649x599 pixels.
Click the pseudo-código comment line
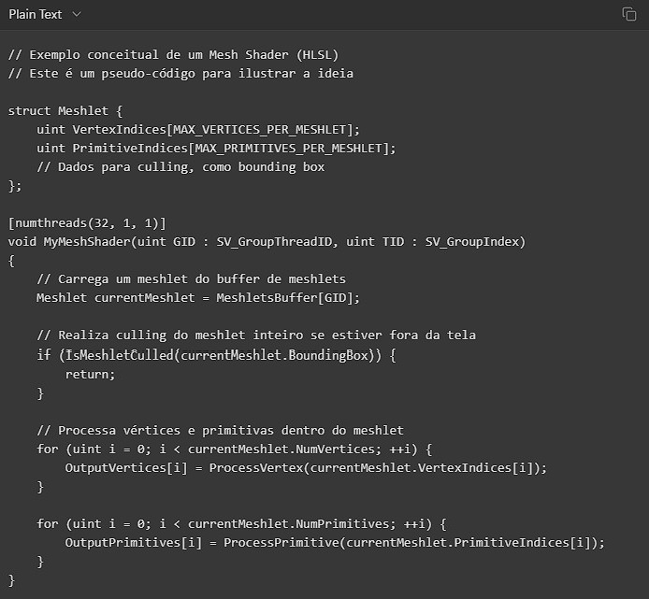tap(180, 73)
